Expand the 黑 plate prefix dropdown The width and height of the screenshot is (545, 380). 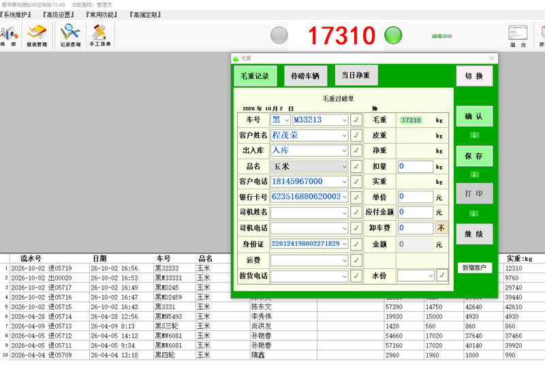pos(287,120)
